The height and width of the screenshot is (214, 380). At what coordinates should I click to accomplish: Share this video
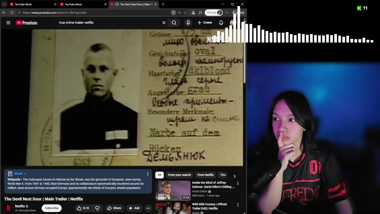coord(114,208)
